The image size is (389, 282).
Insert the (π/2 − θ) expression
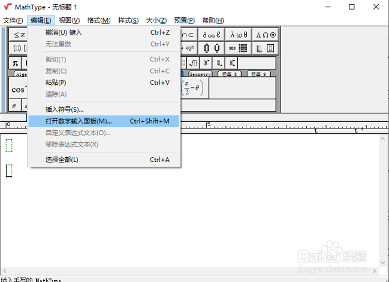pyautogui.click(x=194, y=88)
